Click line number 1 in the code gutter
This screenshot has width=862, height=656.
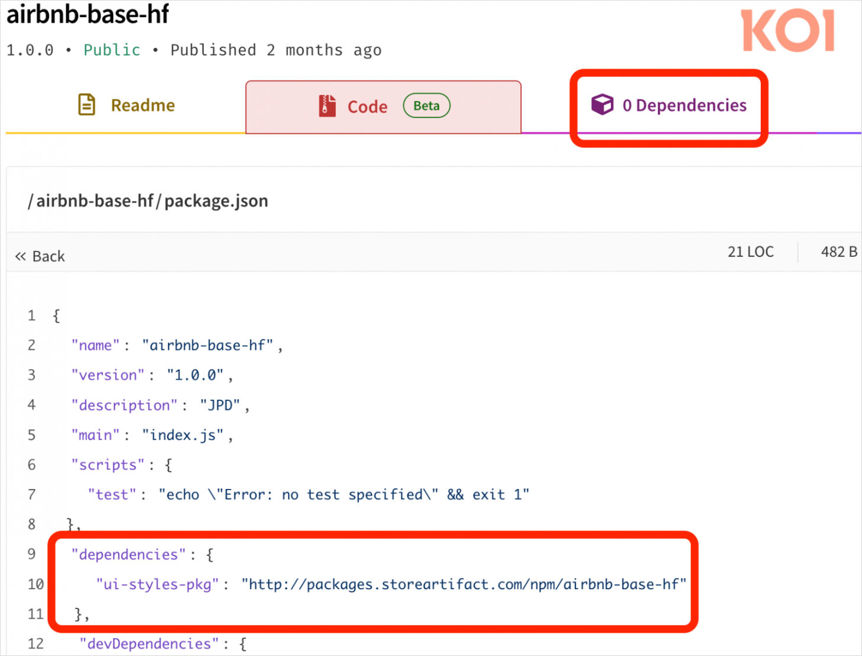(32, 316)
